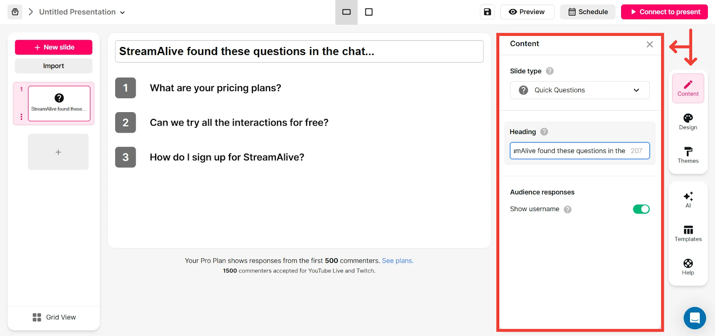Open the Quick Questions slide type dropdown

click(x=580, y=90)
